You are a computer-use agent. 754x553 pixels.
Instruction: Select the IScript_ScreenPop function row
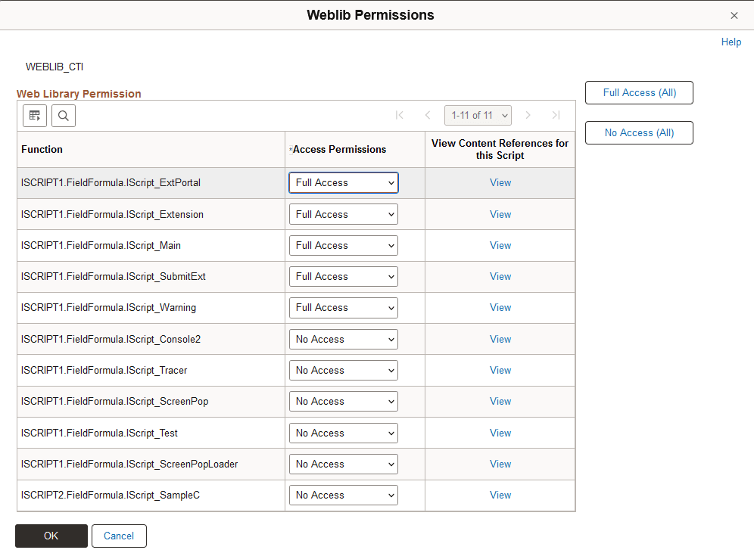point(114,401)
